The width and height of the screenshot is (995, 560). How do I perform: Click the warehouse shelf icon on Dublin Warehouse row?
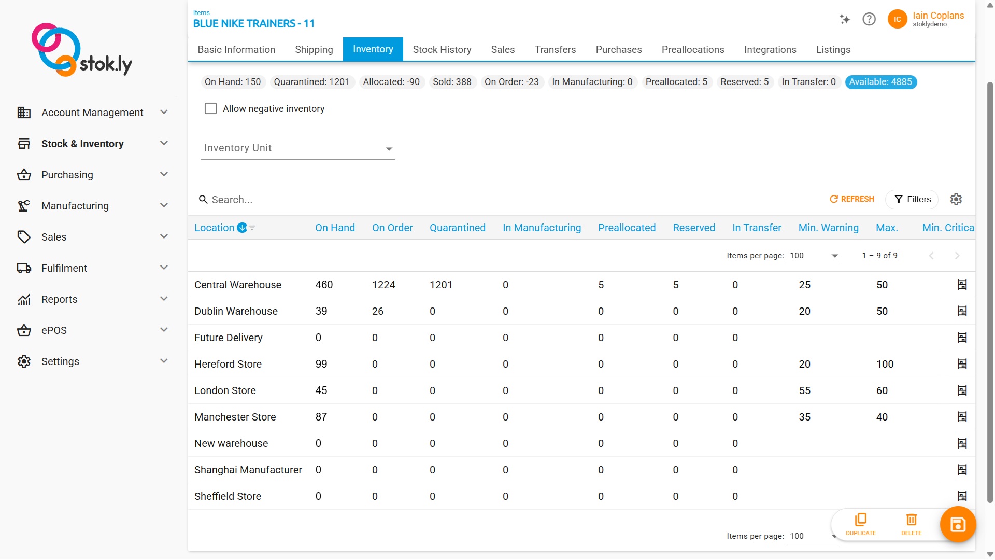962,311
